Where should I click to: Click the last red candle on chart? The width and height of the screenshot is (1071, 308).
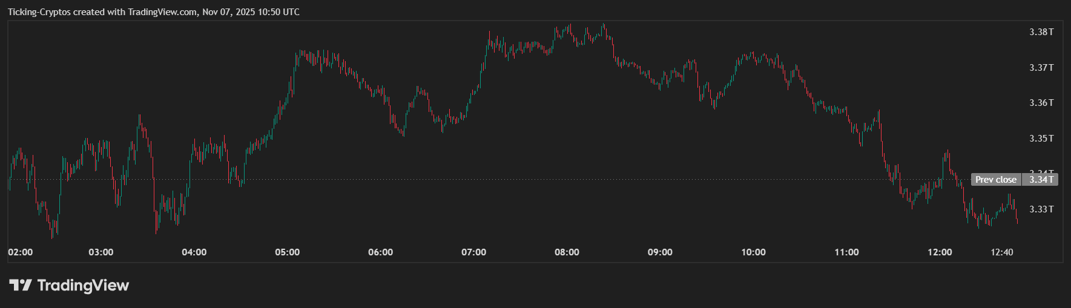tap(1017, 220)
